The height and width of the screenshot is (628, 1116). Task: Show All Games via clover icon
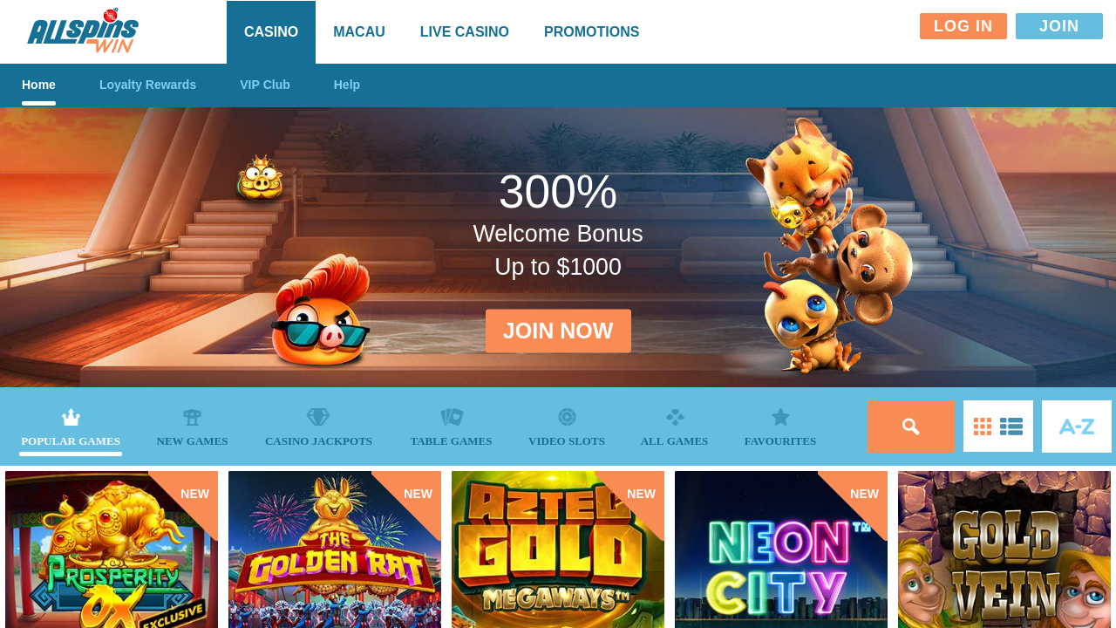click(x=675, y=417)
